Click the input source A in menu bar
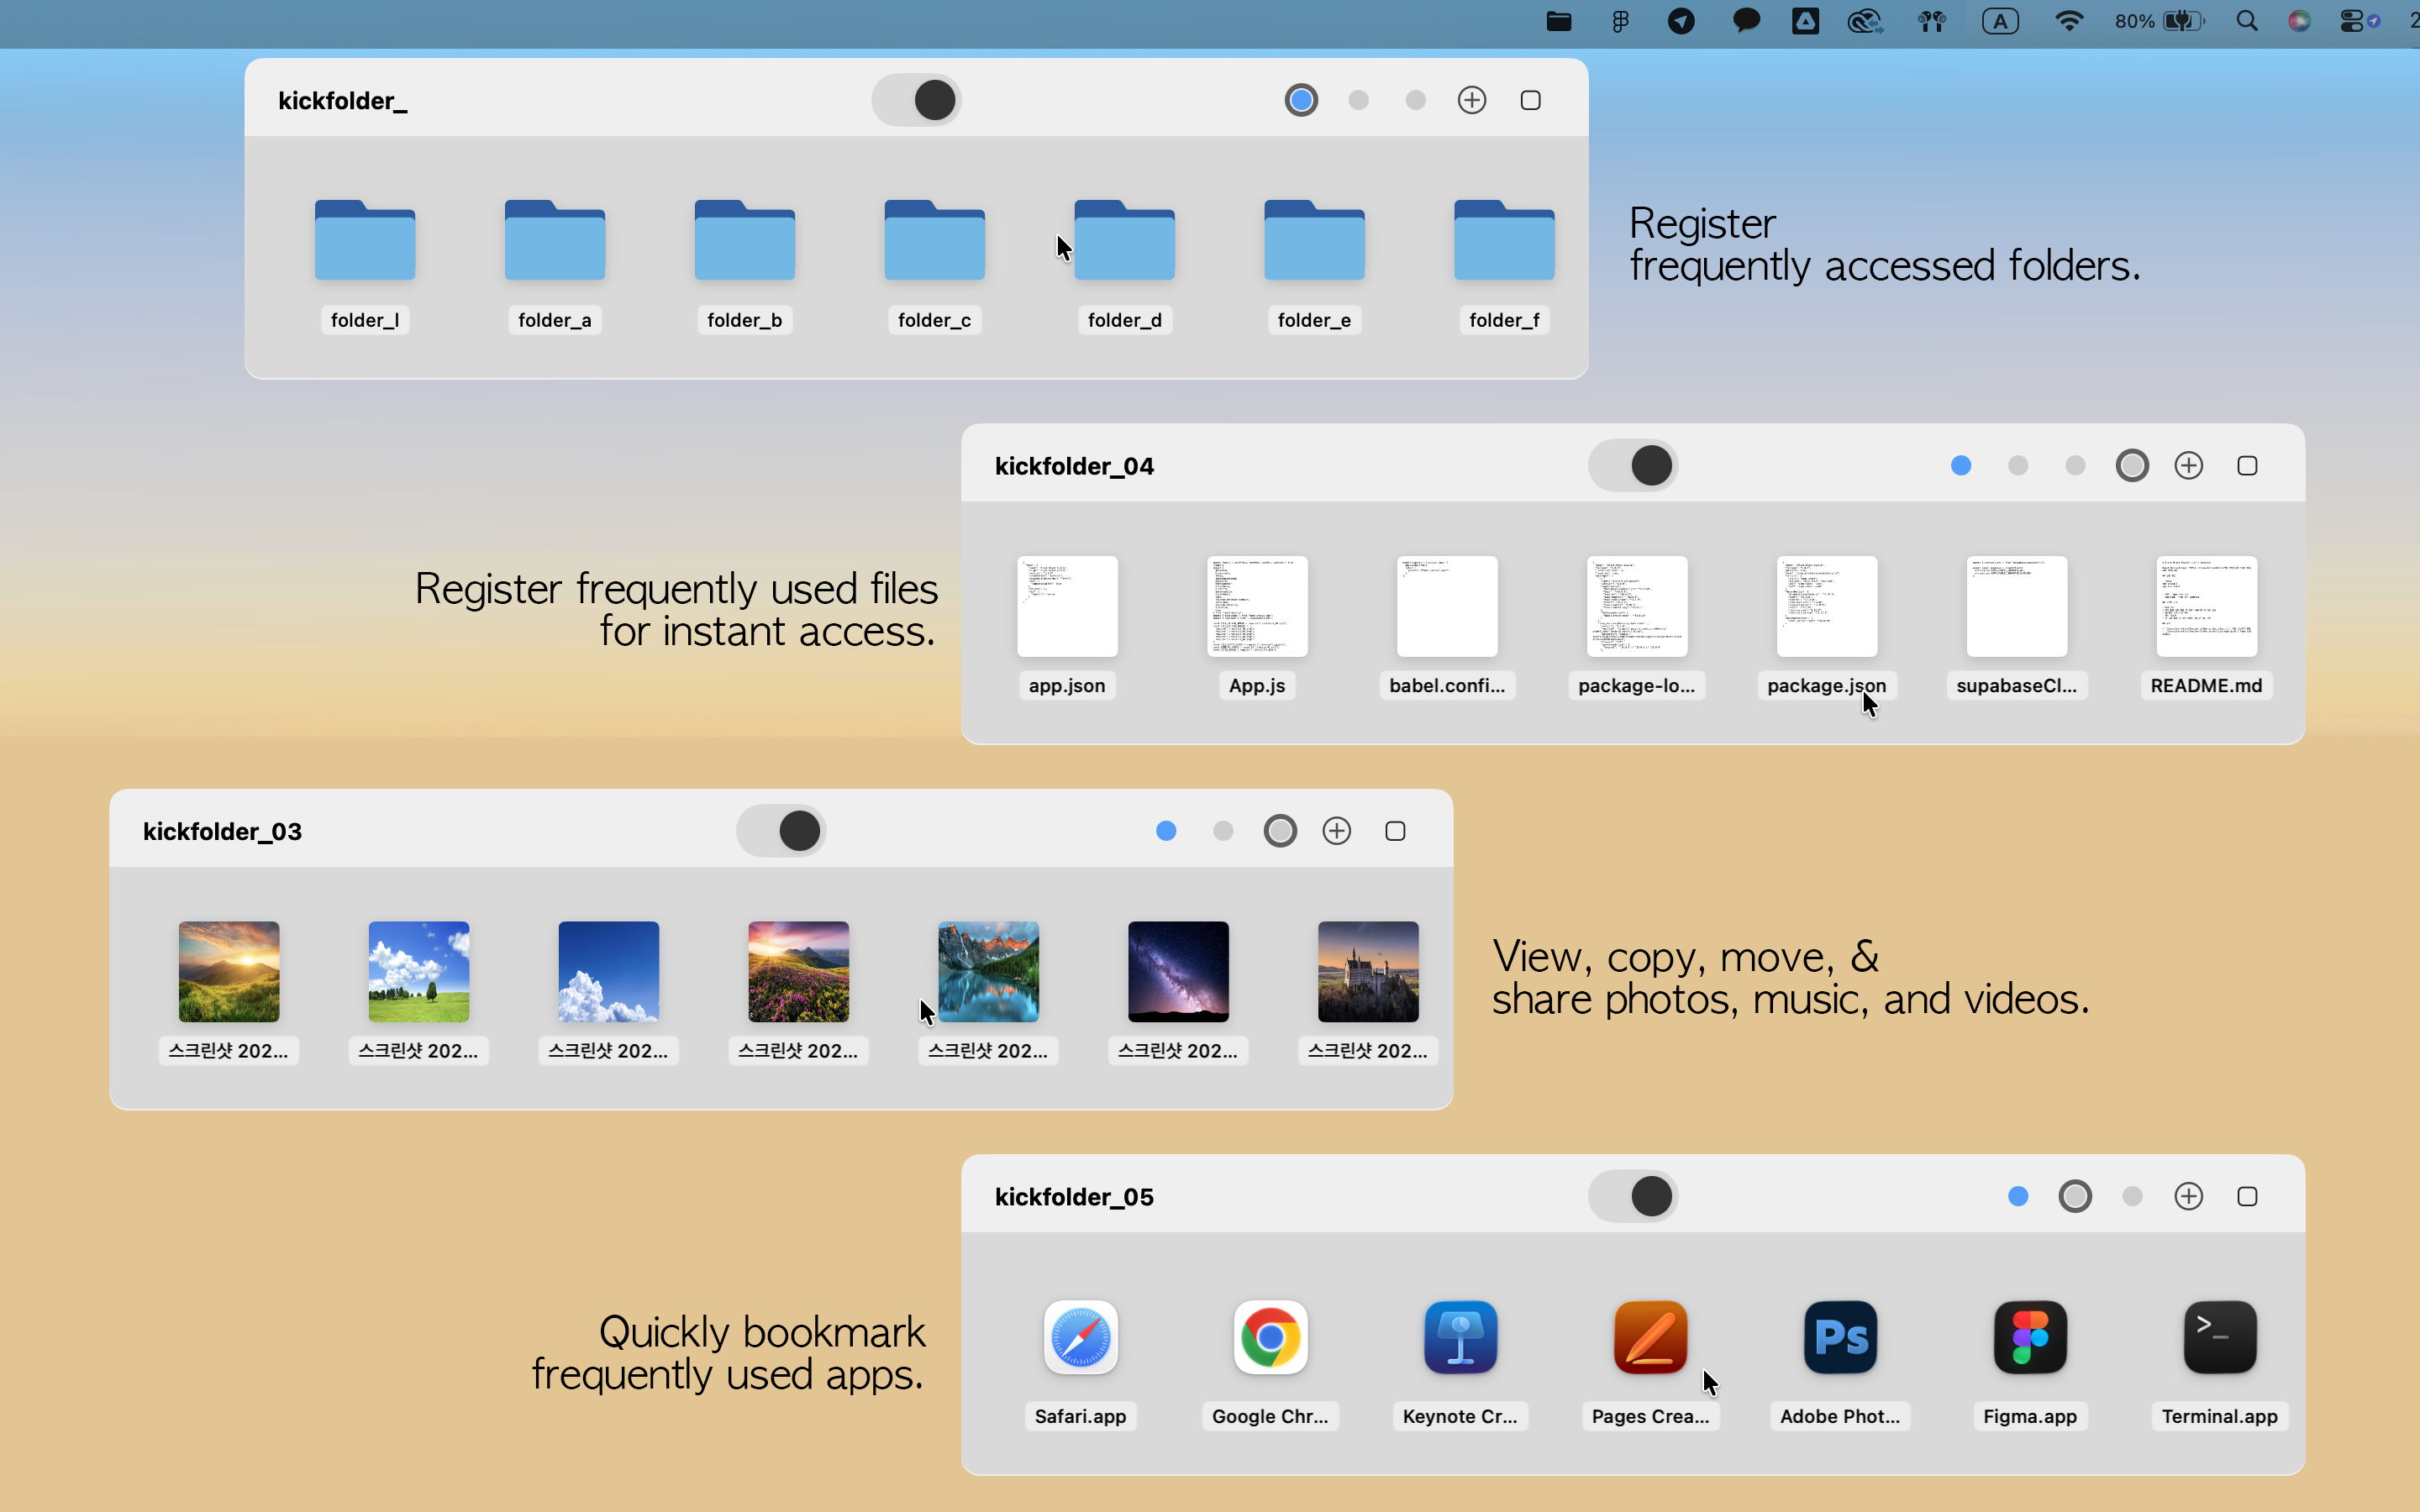This screenshot has height=1512, width=2420. (1999, 21)
